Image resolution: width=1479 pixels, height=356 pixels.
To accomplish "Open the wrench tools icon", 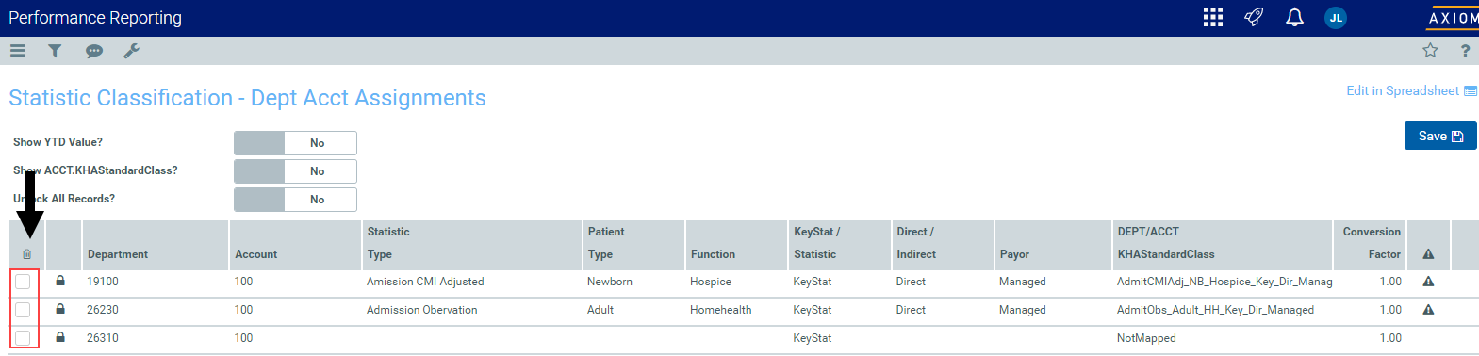I will pos(131,51).
